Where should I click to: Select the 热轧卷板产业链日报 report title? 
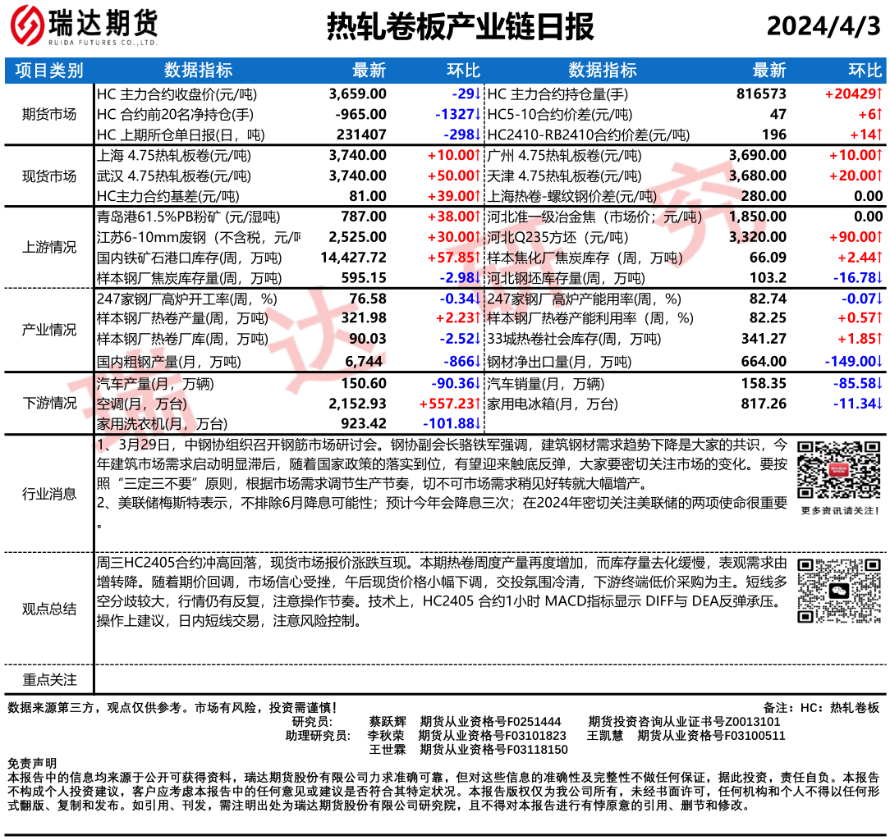tap(460, 26)
